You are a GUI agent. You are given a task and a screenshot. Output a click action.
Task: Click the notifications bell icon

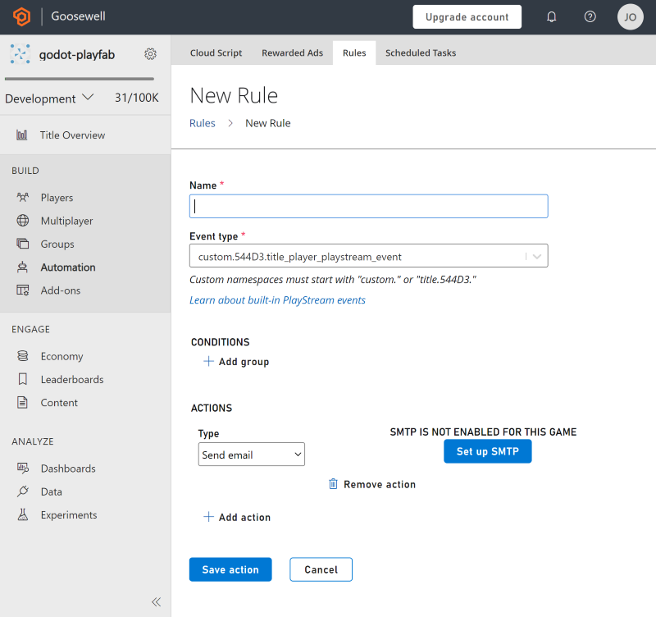(552, 16)
